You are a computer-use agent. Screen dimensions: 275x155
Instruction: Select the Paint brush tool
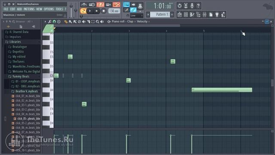[70, 22]
